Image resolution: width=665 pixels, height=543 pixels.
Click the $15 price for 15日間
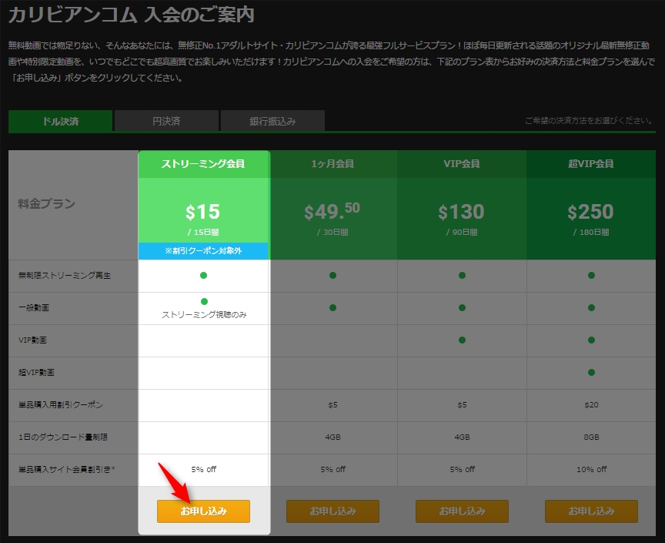pos(203,212)
